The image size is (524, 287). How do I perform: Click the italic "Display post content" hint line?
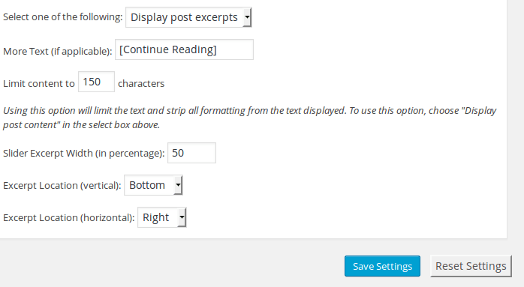tap(82, 125)
